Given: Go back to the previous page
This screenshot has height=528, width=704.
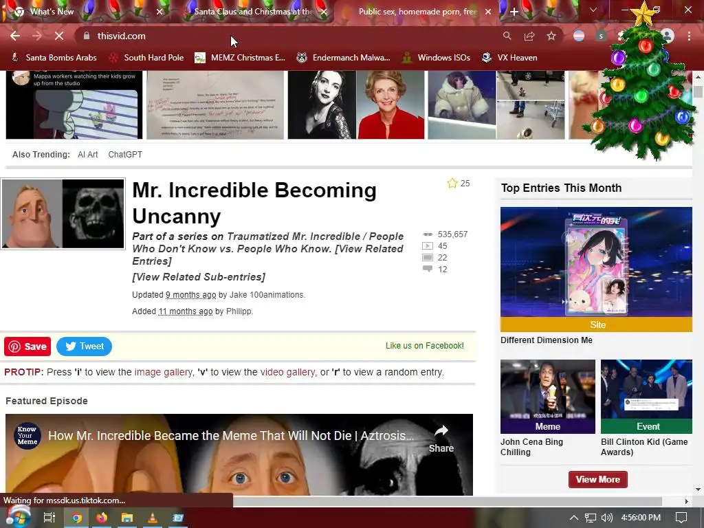Looking at the screenshot, I should [x=15, y=36].
